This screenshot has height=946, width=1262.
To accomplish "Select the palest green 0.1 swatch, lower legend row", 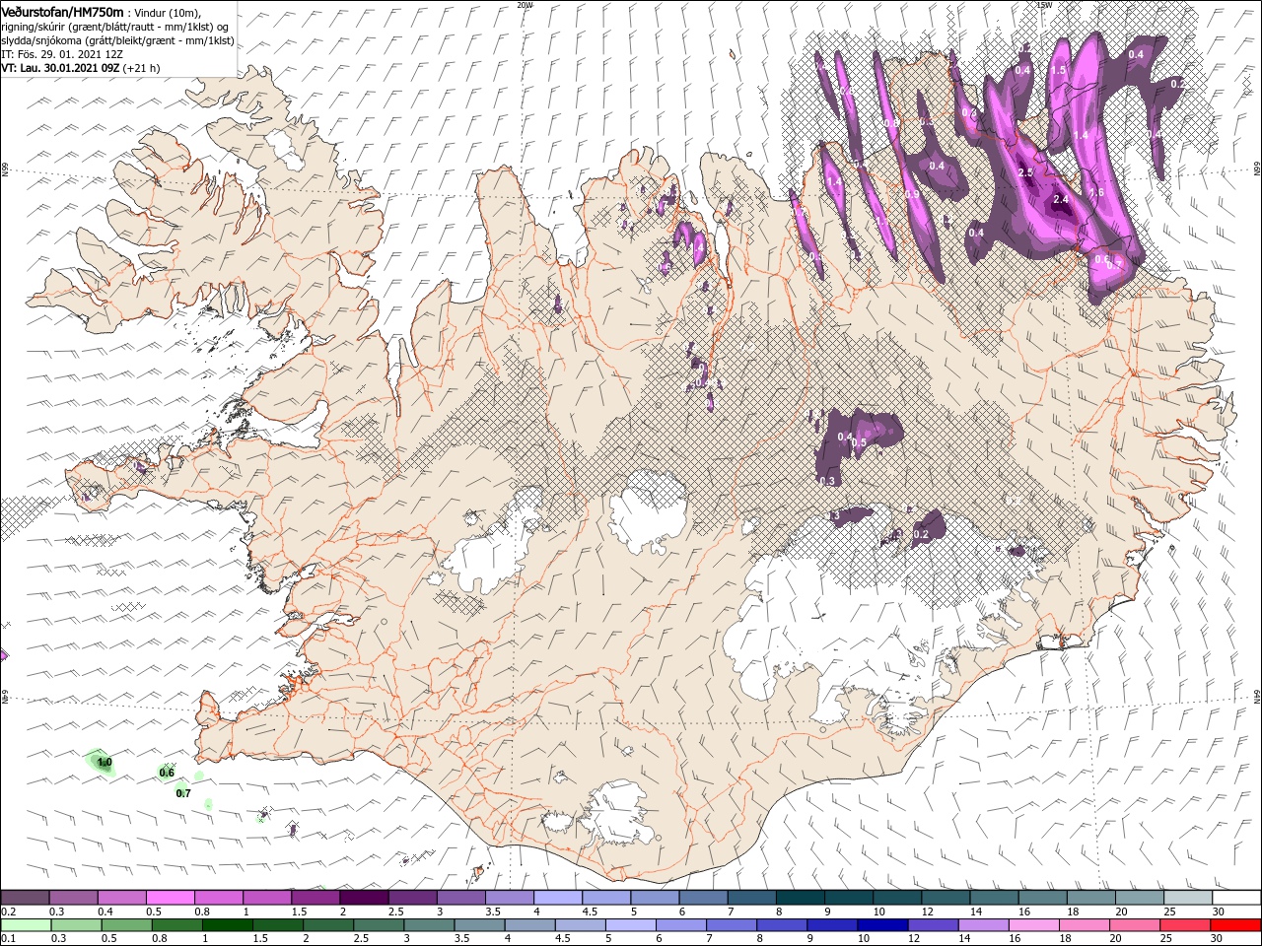I will pos(26,925).
